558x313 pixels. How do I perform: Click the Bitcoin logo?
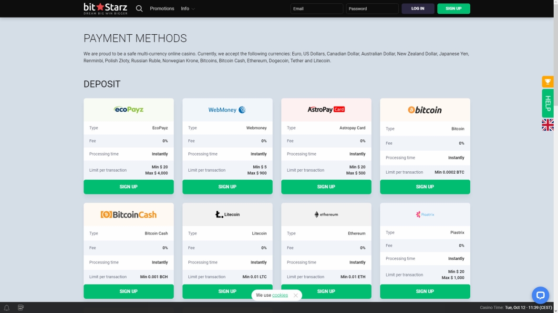[x=424, y=110]
